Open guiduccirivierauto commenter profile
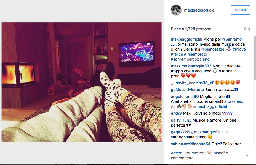The image size is (256, 165). (187, 90)
